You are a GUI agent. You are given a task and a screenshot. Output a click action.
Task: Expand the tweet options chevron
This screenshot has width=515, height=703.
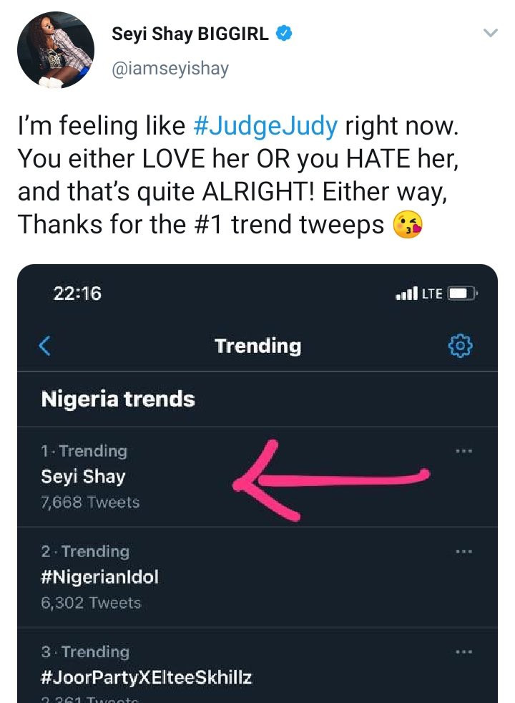pos(490,33)
